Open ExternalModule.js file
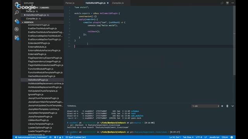This screenshot has height=139, width=248. (x=37, y=47)
